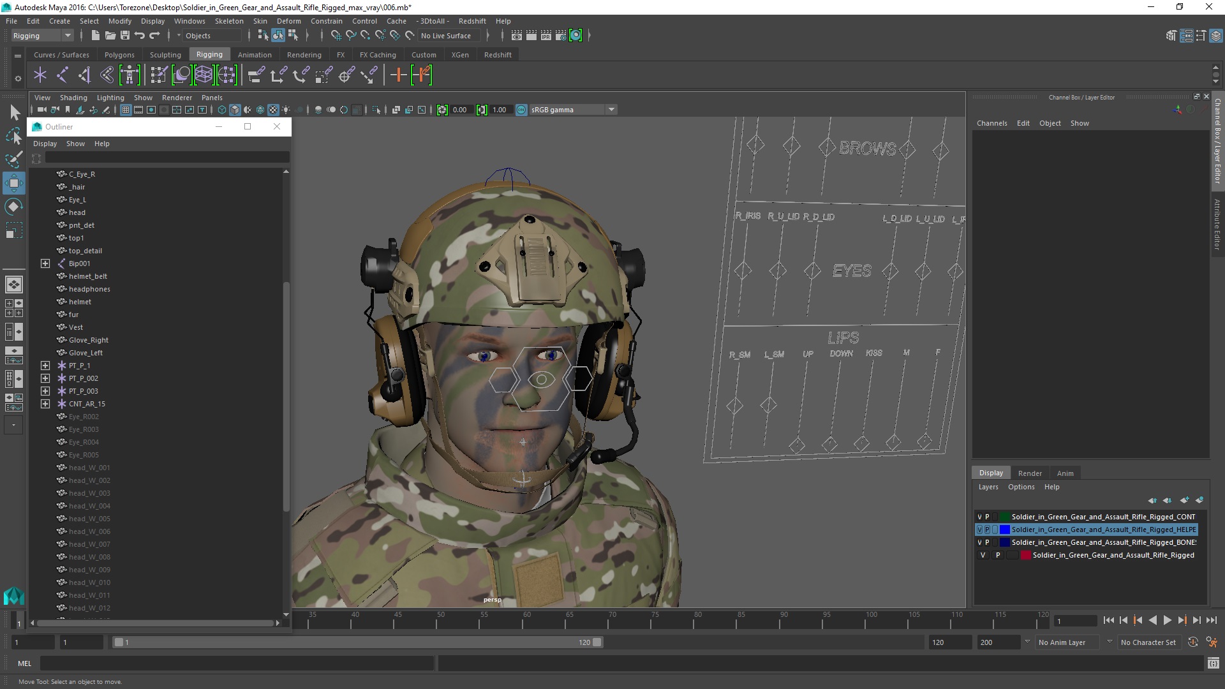
Task: Click the Redo arrow icon
Action: click(154, 36)
